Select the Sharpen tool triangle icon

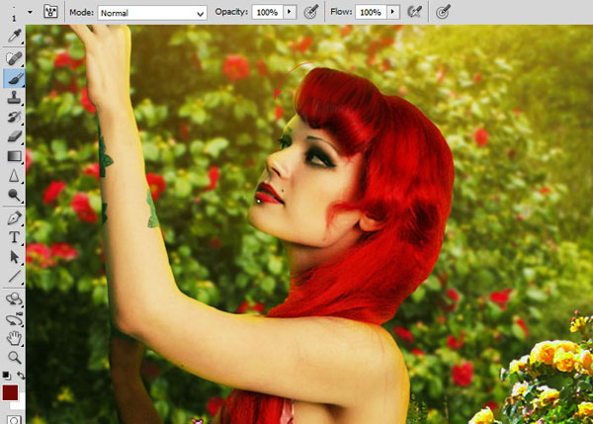[15, 176]
